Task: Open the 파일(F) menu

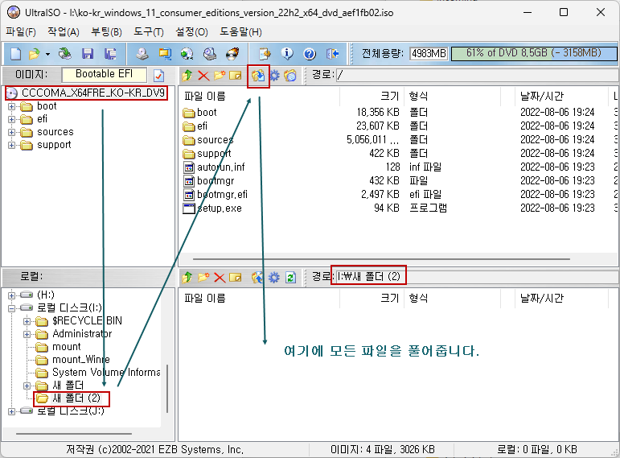Action: (21, 31)
